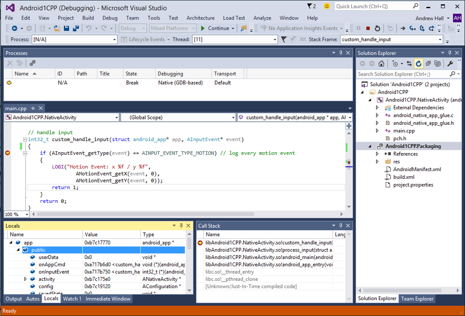Viewport: 465px width, 316px height.
Task: Click Collapse All in Solution Explorer
Action: pyautogui.click(x=428, y=64)
